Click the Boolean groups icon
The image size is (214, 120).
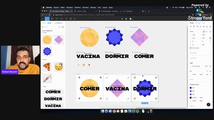(130, 19)
